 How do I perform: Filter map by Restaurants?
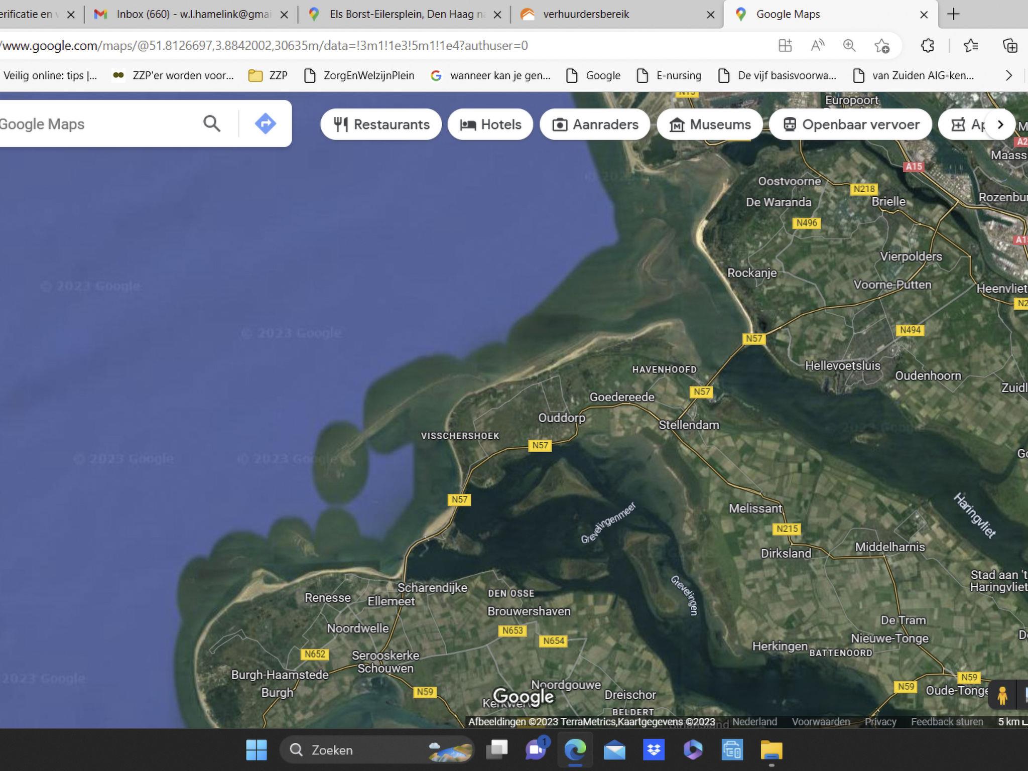pos(381,124)
